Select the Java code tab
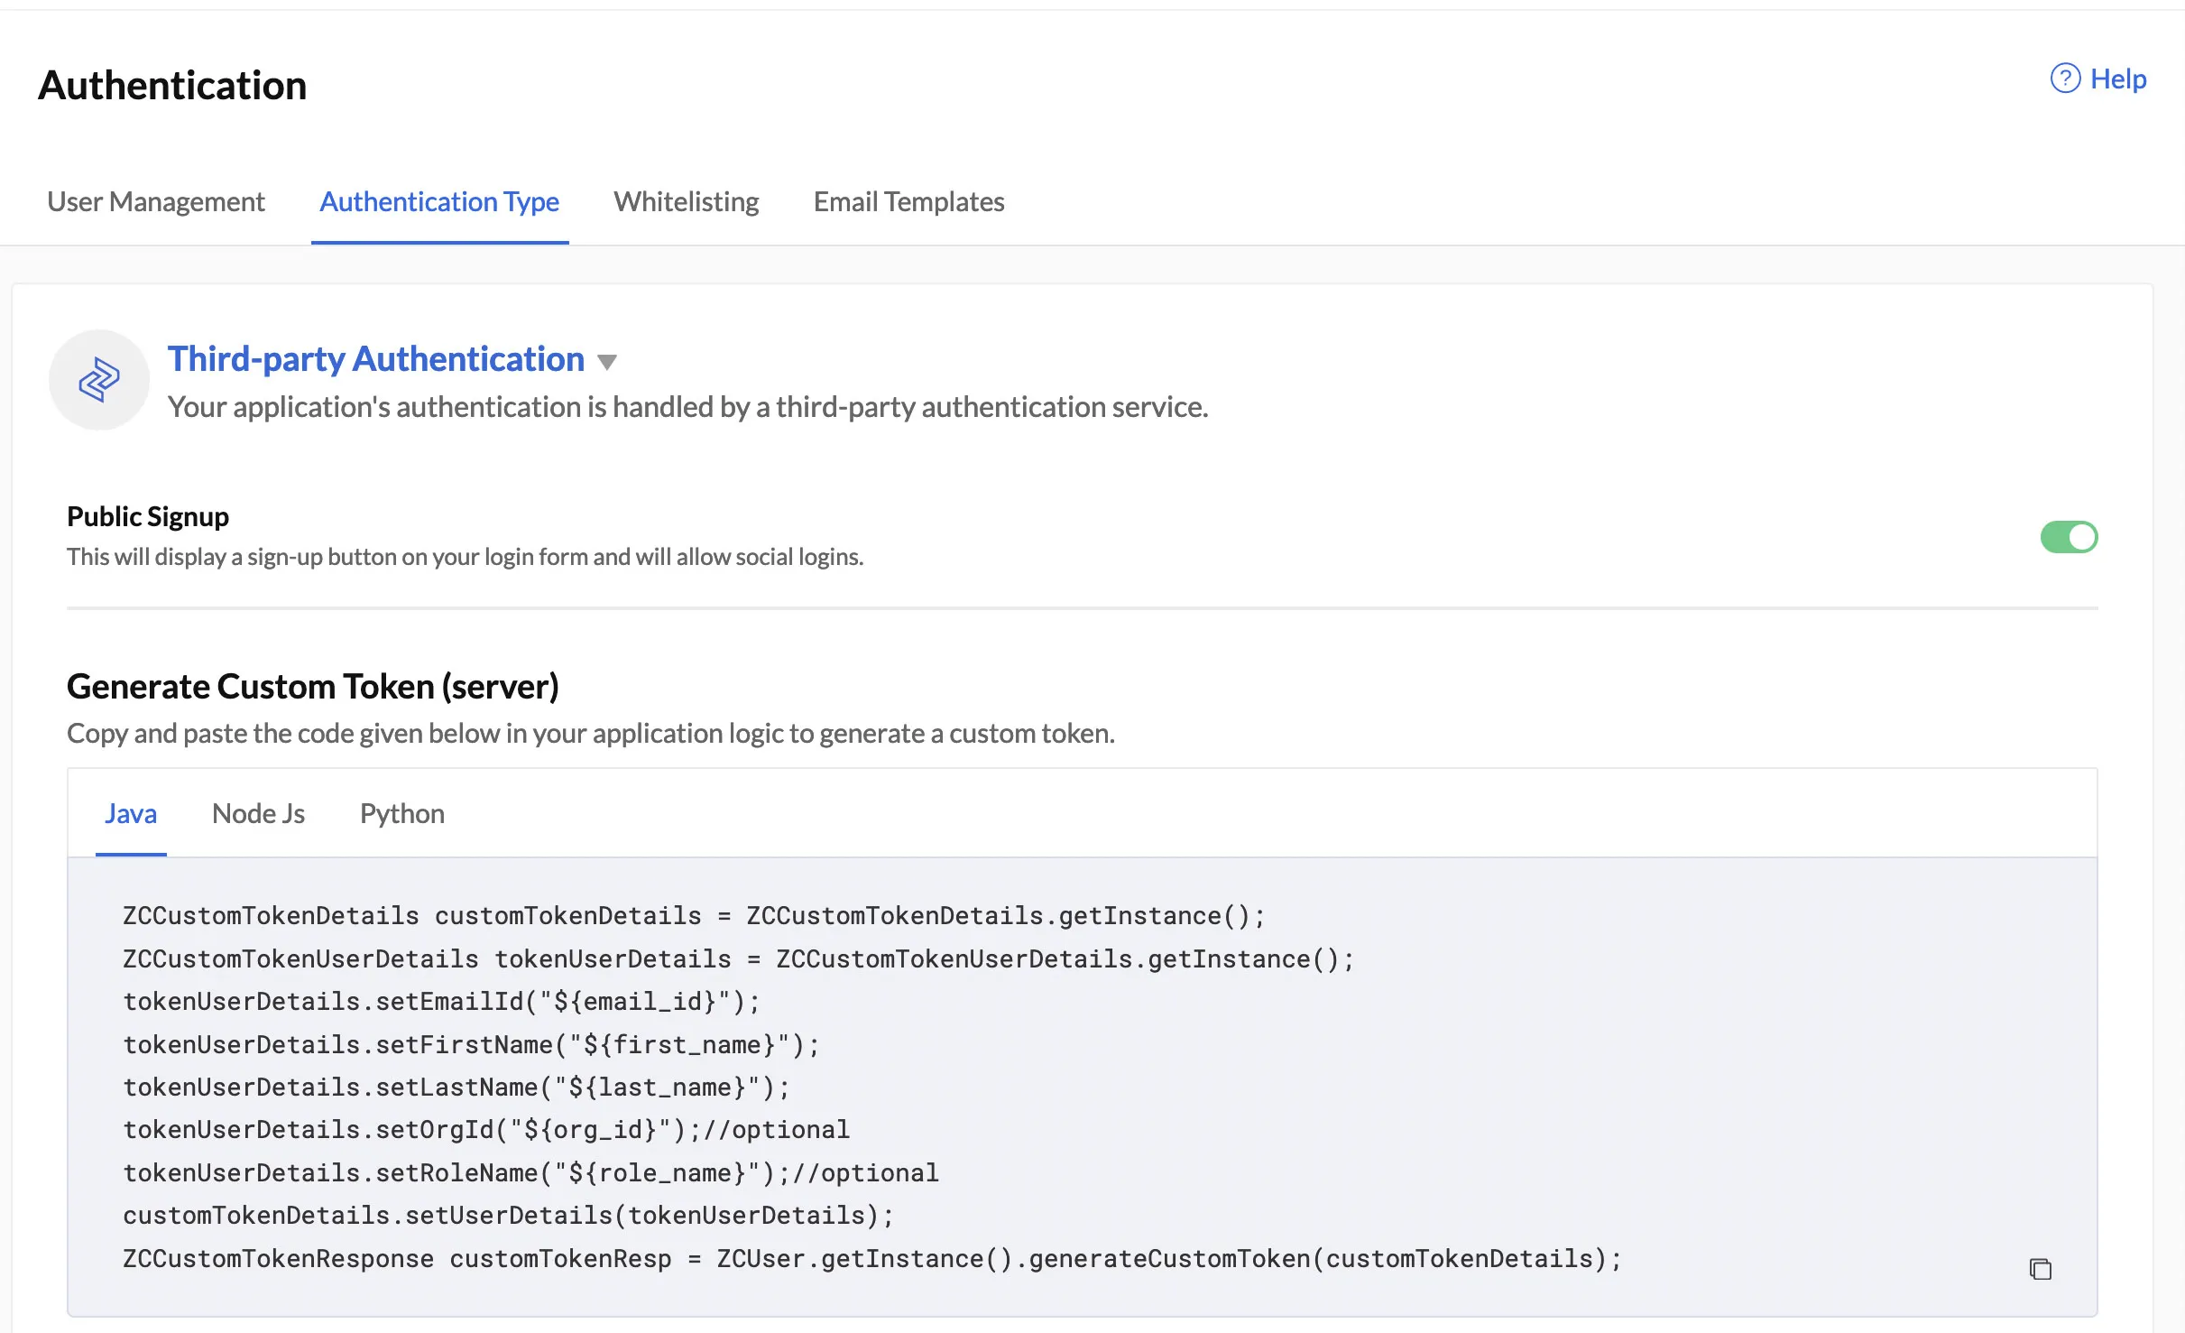This screenshot has height=1333, width=2185. pyautogui.click(x=131, y=814)
